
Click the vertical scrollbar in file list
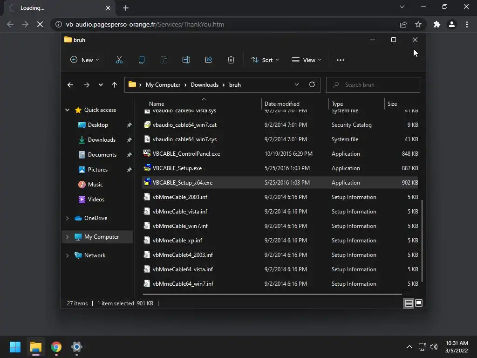pyautogui.click(x=422, y=241)
